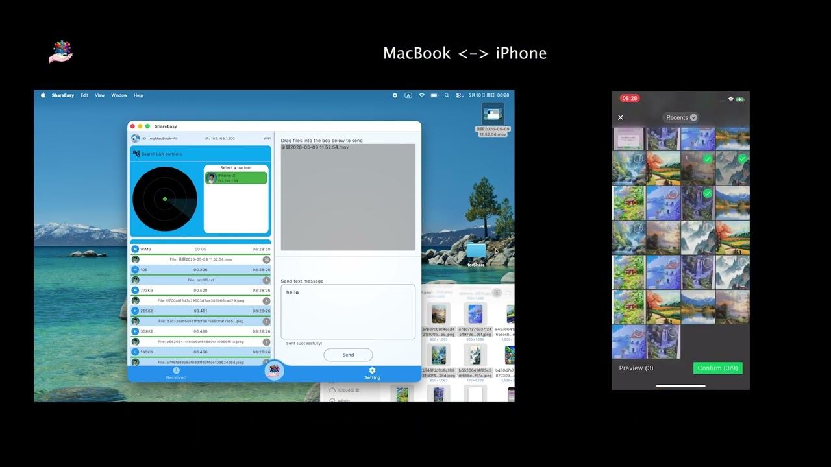Click the input source A icon in menu bar

(x=408, y=95)
